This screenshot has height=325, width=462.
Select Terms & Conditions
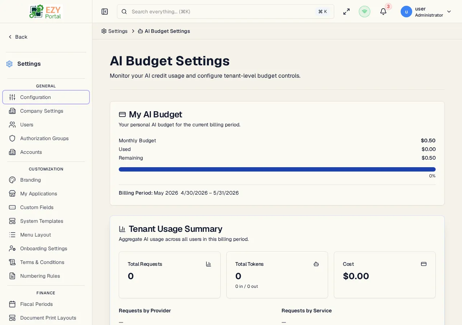(x=46, y=262)
